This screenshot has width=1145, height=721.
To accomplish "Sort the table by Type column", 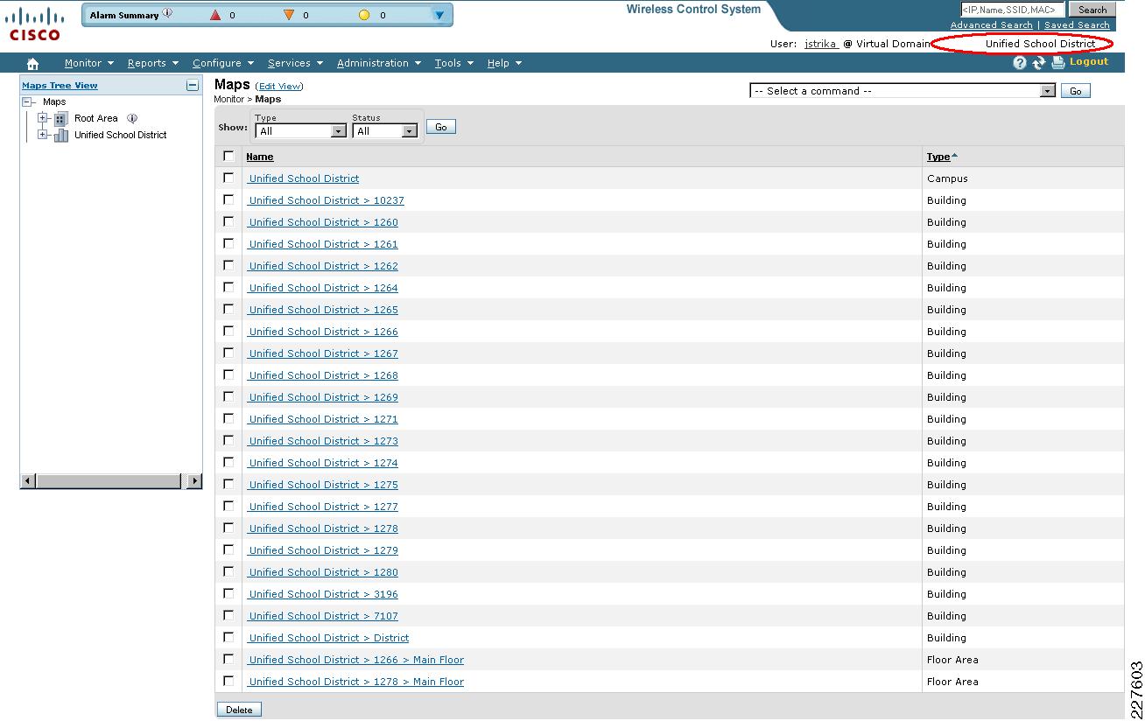I will click(938, 157).
